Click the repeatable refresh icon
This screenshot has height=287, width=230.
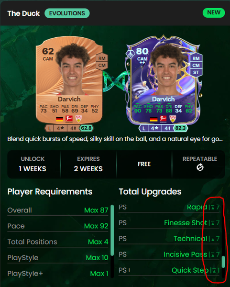coord(200,167)
